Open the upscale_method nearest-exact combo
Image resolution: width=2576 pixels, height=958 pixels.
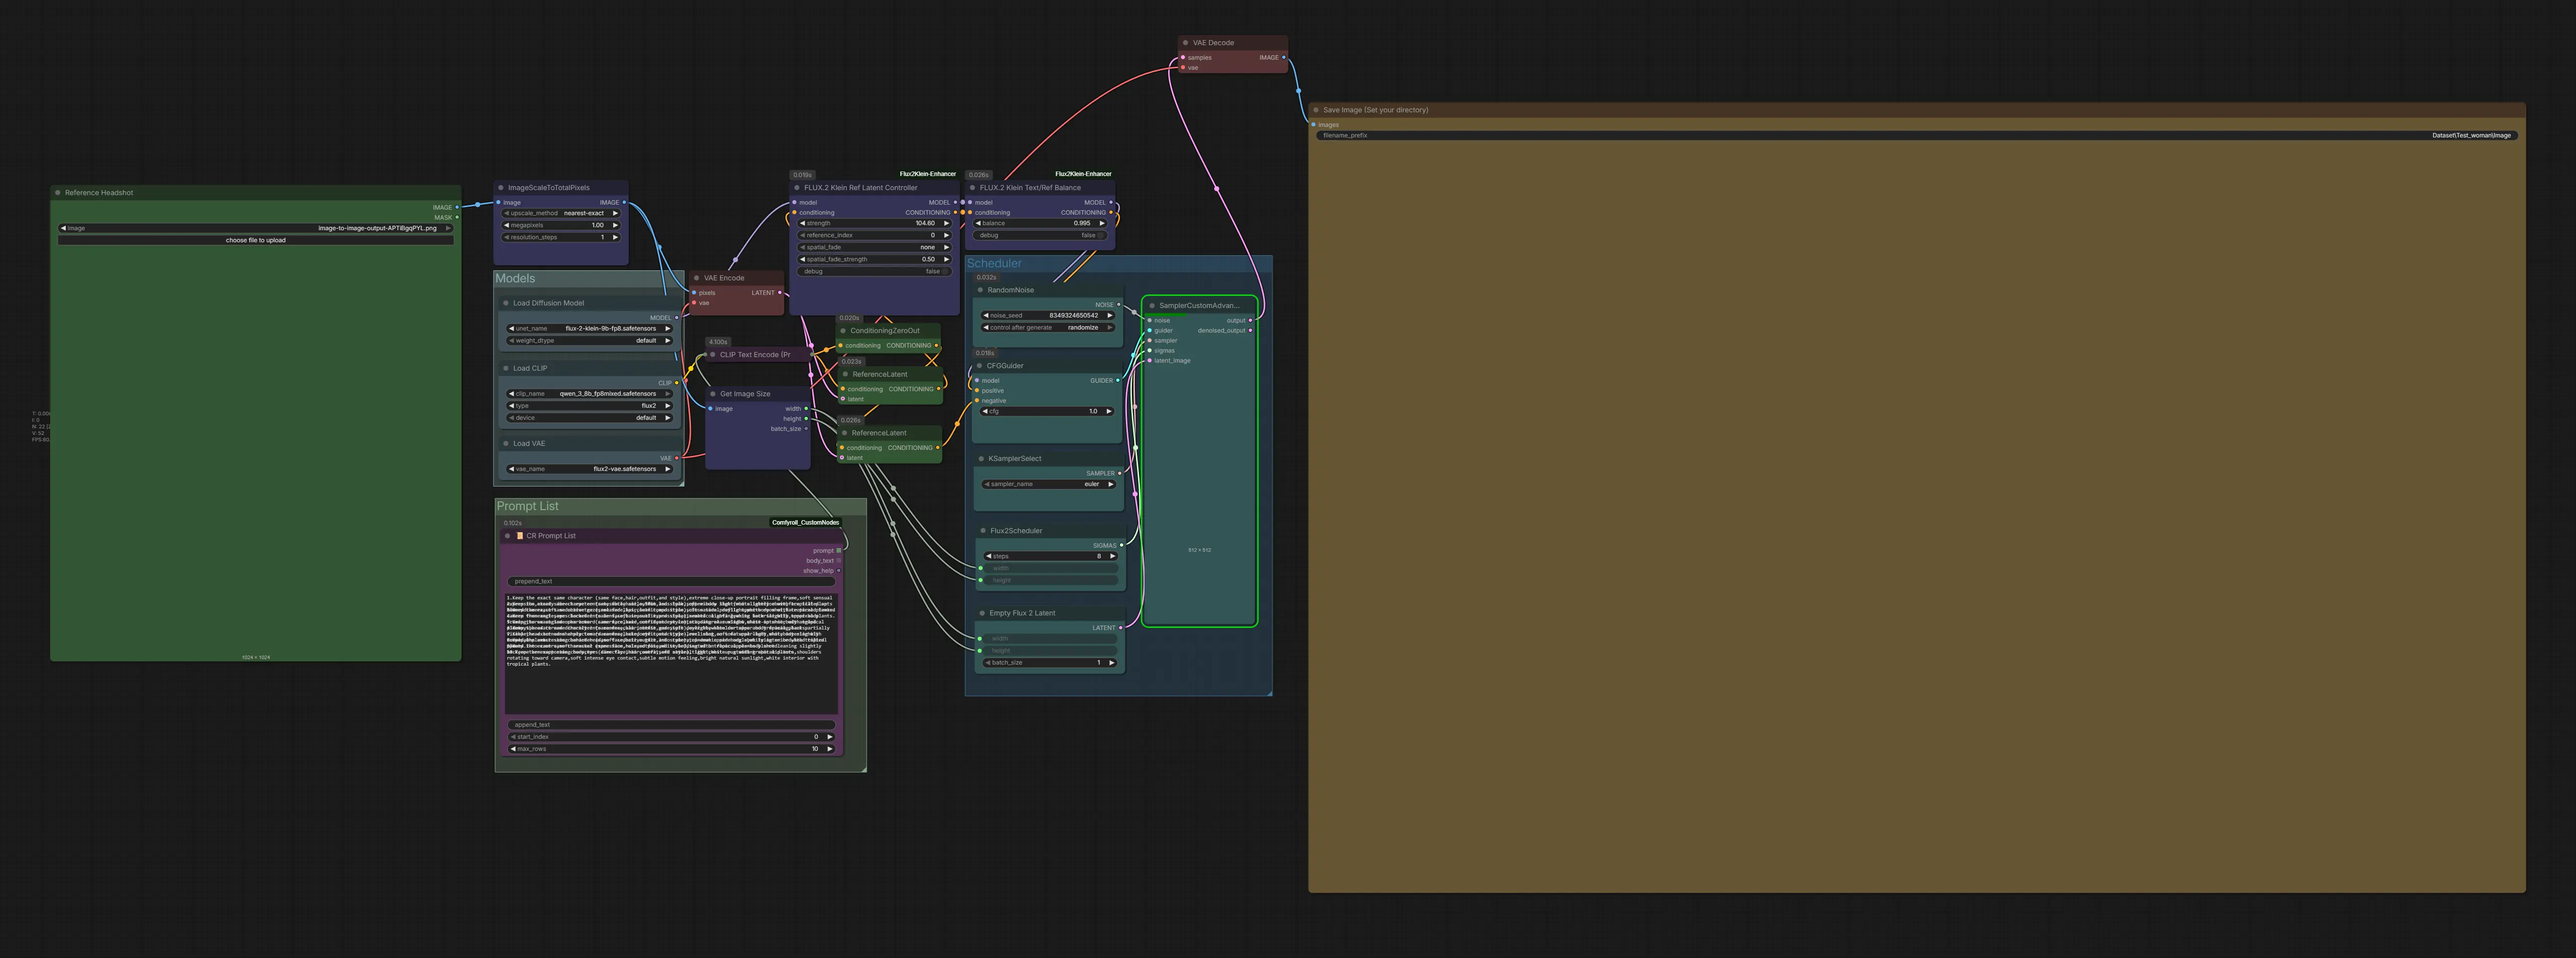coord(561,213)
